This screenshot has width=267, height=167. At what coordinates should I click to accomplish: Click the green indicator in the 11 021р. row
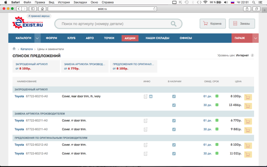(217, 153)
